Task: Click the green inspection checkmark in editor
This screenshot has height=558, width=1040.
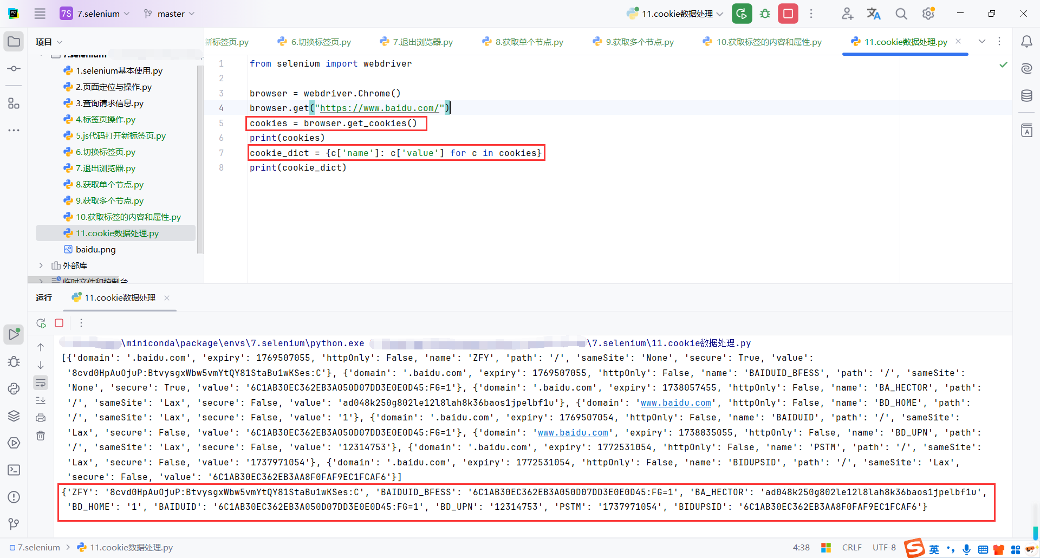Action: pyautogui.click(x=1003, y=64)
